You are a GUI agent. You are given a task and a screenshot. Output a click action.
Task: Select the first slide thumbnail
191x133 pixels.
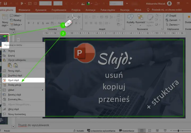pos(4,38)
